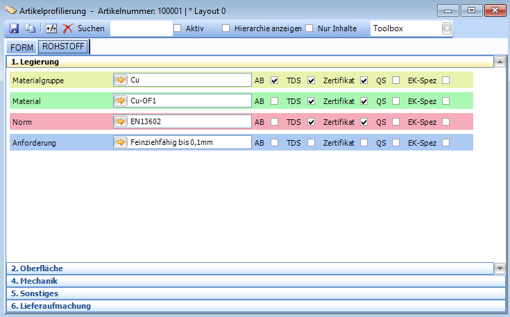Click the Anforderung row arrow icon
This screenshot has width=510, height=317.
point(121,143)
